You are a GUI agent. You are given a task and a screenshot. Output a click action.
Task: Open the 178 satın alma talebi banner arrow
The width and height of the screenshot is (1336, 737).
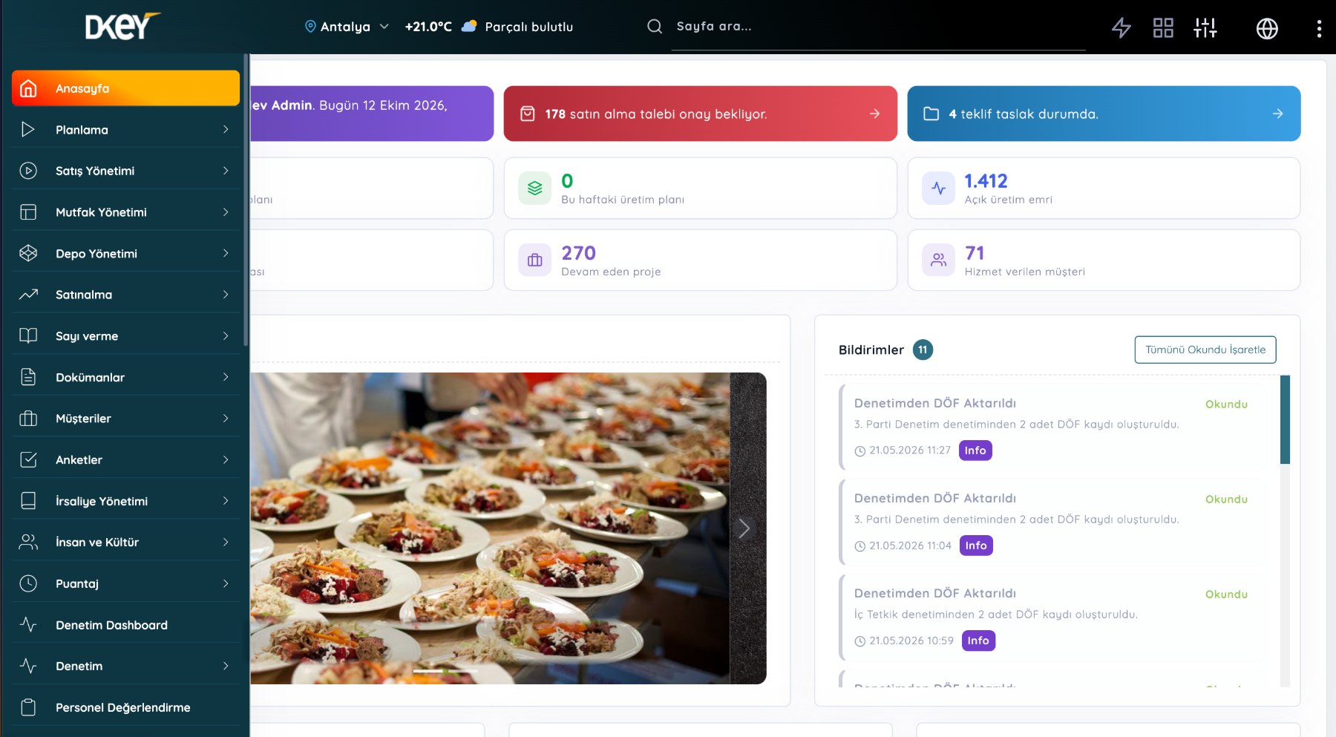tap(874, 114)
